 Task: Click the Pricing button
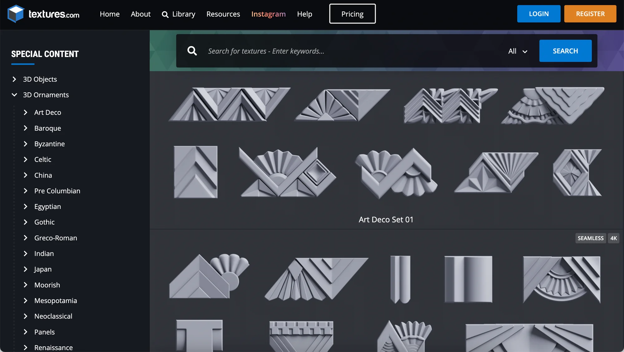(x=352, y=14)
